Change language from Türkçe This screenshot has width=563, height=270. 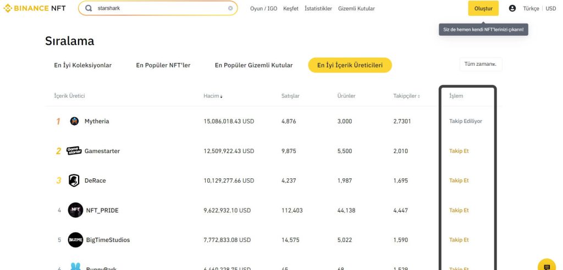pos(531,9)
